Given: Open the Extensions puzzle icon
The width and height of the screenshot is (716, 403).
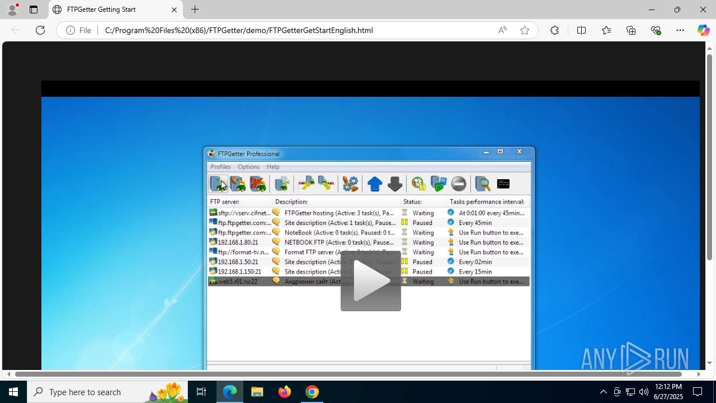Looking at the screenshot, I should (554, 30).
